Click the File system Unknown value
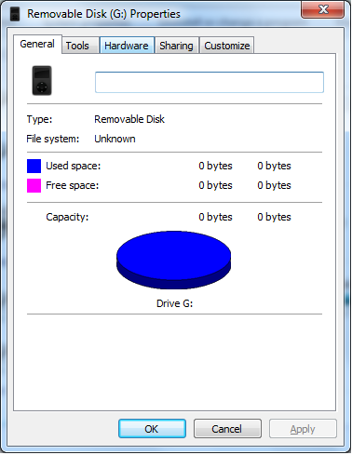This screenshot has width=352, height=455. (x=115, y=139)
